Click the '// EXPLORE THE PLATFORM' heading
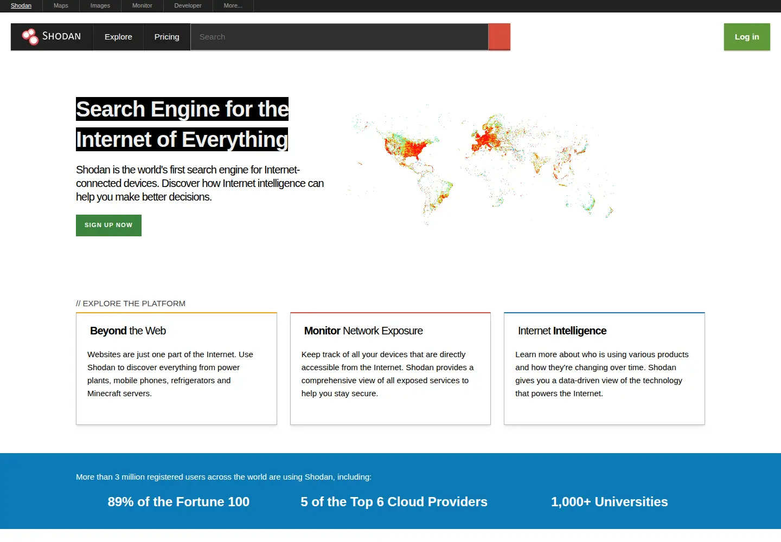The width and height of the screenshot is (781, 542). (x=131, y=304)
